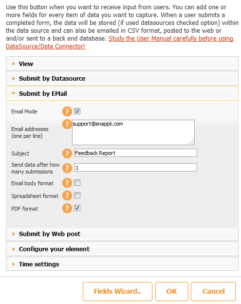Image resolution: width=241 pixels, height=304 pixels.
Task: Open the Fields Wizard button
Action: [117, 291]
